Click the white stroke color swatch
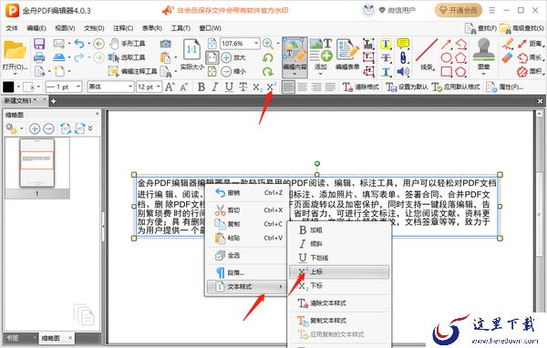Image resolution: width=547 pixels, height=348 pixels. pos(28,87)
